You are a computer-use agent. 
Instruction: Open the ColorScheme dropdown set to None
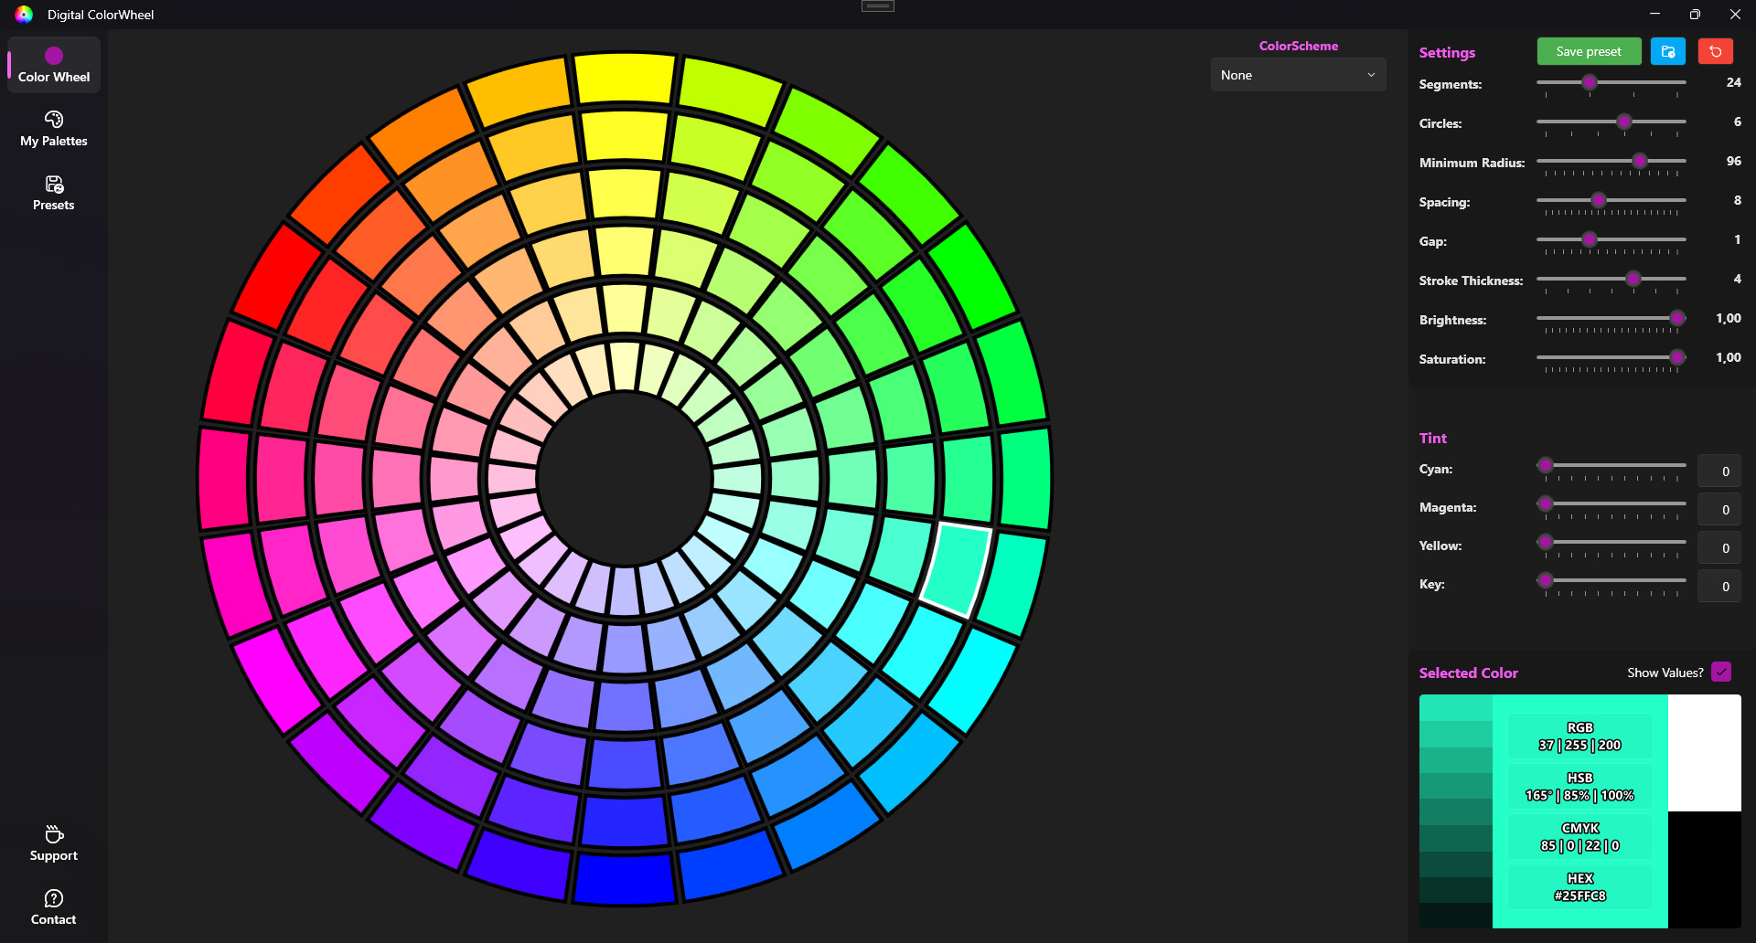point(1298,74)
